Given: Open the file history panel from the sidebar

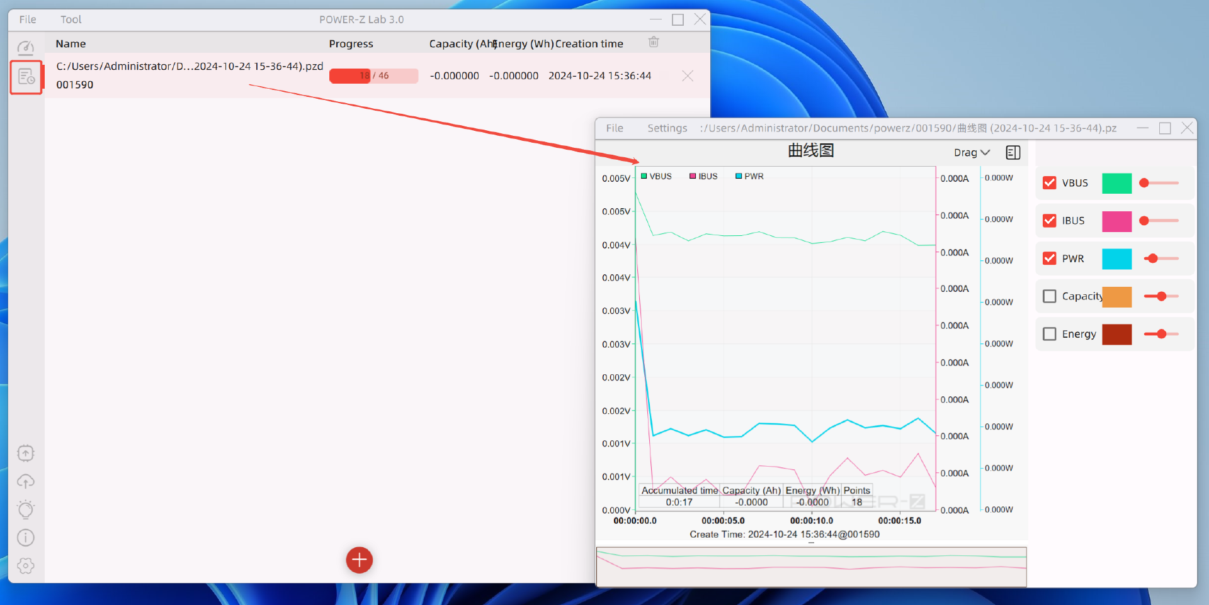Looking at the screenshot, I should 26,76.
